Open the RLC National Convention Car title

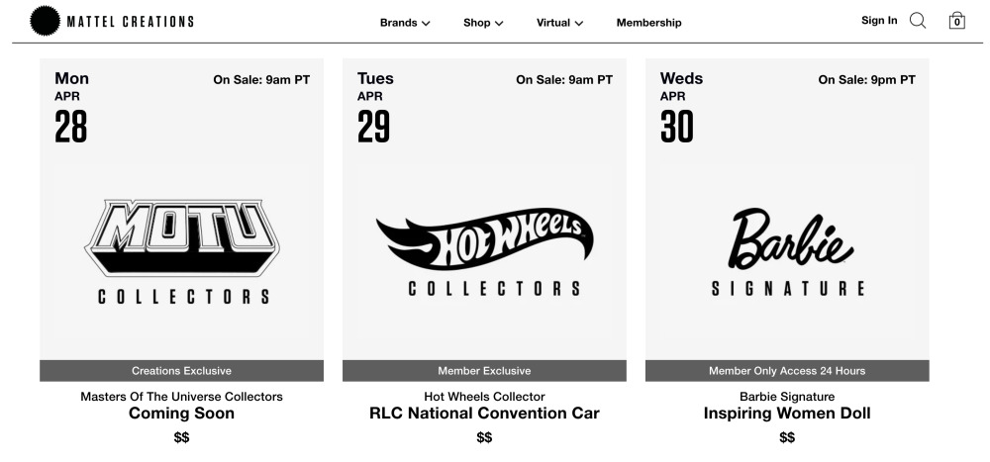(x=484, y=414)
